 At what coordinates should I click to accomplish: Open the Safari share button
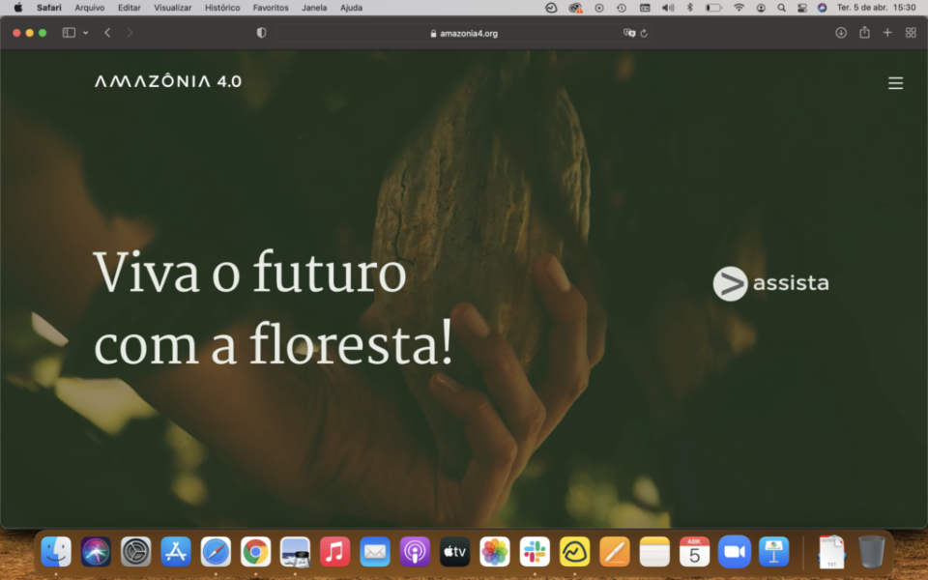click(x=864, y=32)
